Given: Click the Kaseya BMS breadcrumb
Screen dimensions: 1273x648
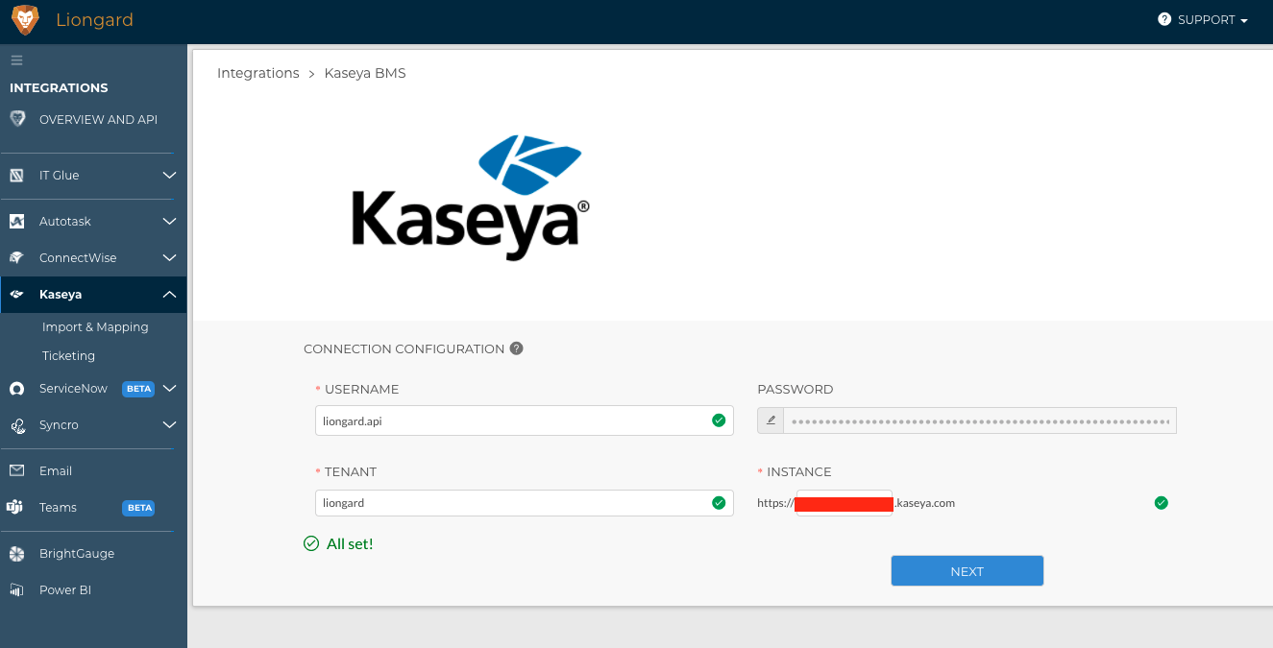Looking at the screenshot, I should (x=365, y=73).
